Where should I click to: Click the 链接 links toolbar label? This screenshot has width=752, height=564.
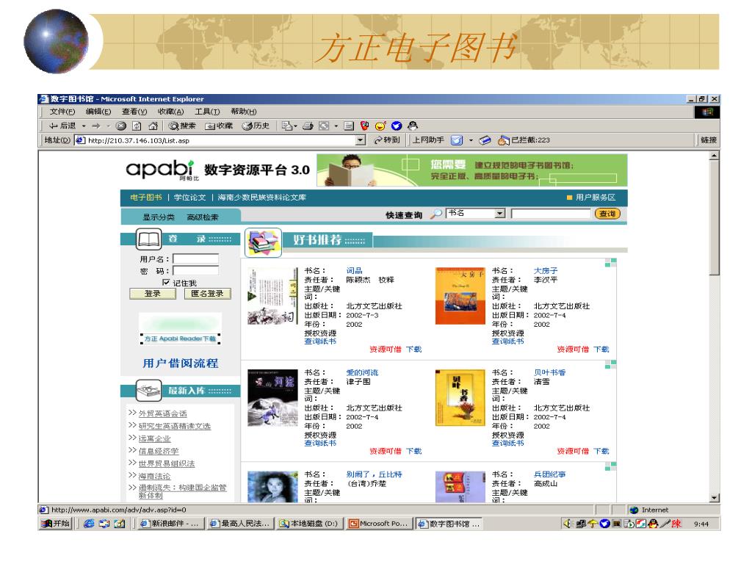click(x=709, y=140)
